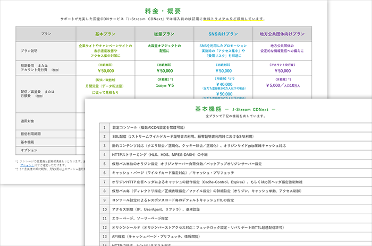Click the 基本機能 J-Stream CDNext heading
372x246 pixels.
coord(235,109)
